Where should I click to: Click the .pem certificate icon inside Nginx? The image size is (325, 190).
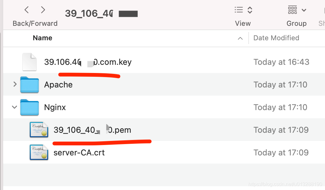pos(39,130)
